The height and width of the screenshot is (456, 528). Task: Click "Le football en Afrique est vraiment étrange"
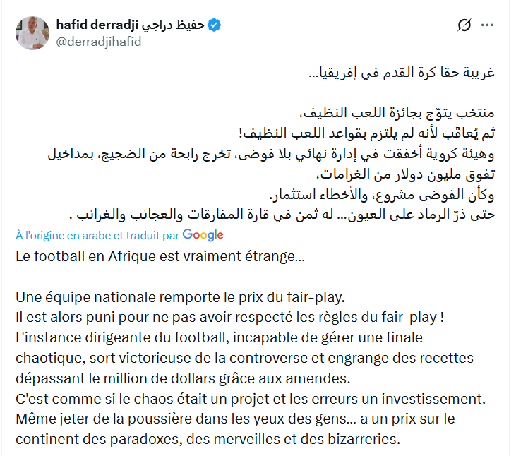click(x=161, y=256)
